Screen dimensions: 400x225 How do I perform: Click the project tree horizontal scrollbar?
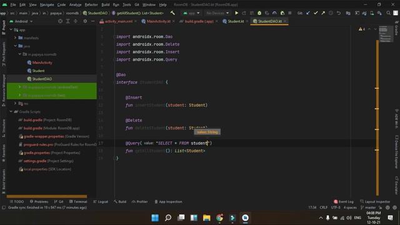tap(47, 196)
